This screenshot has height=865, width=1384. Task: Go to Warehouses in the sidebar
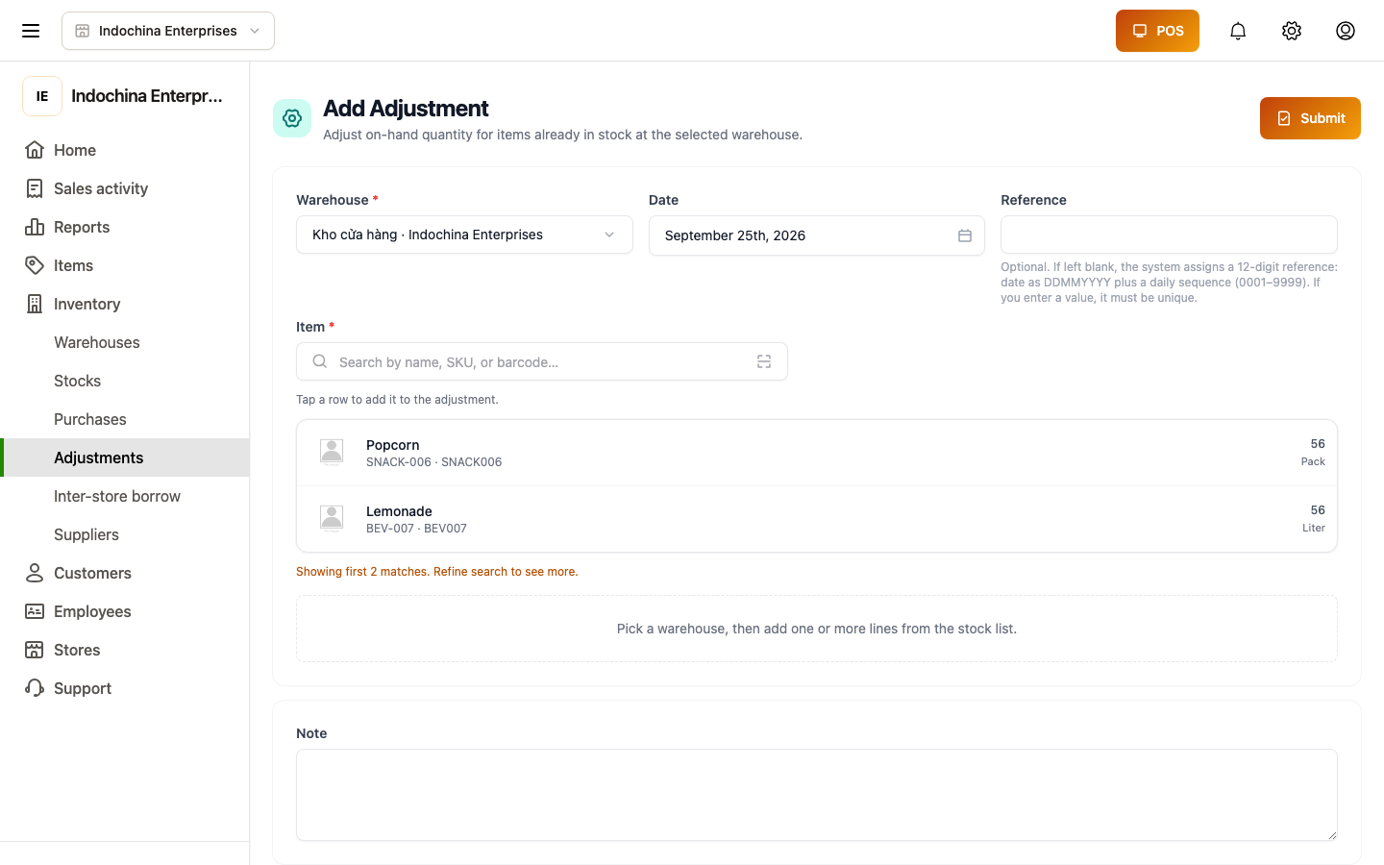point(97,342)
